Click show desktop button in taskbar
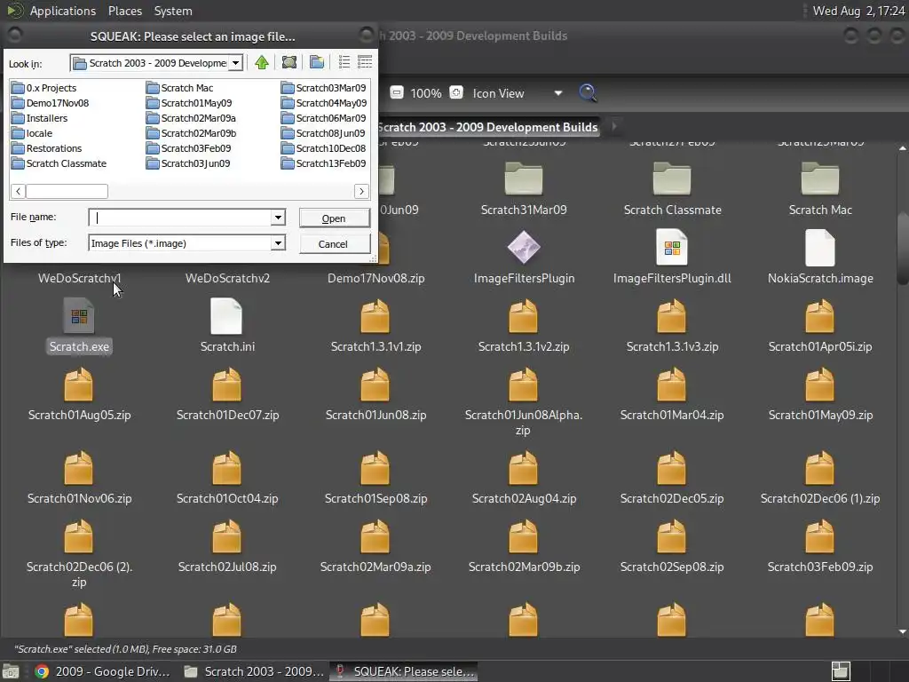 click(11, 671)
